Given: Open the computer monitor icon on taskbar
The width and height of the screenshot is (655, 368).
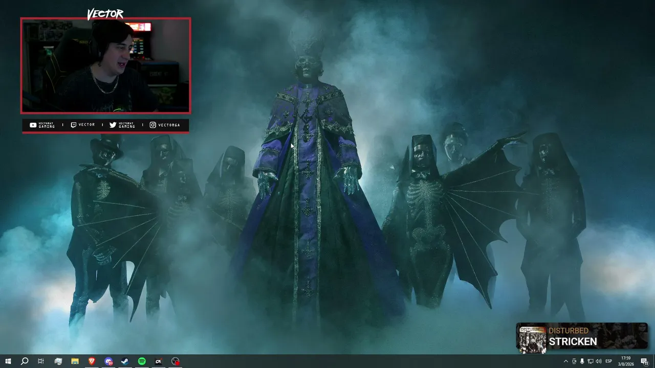Looking at the screenshot, I should point(58,361).
